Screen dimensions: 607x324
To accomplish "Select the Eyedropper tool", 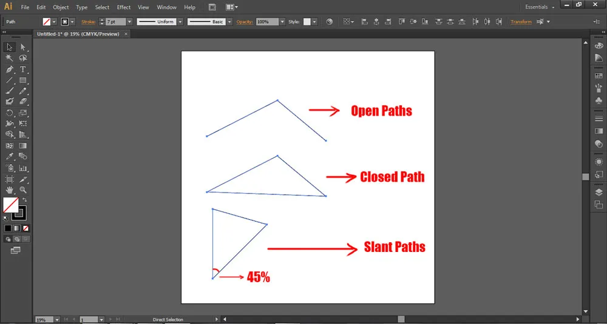I will 10,156.
